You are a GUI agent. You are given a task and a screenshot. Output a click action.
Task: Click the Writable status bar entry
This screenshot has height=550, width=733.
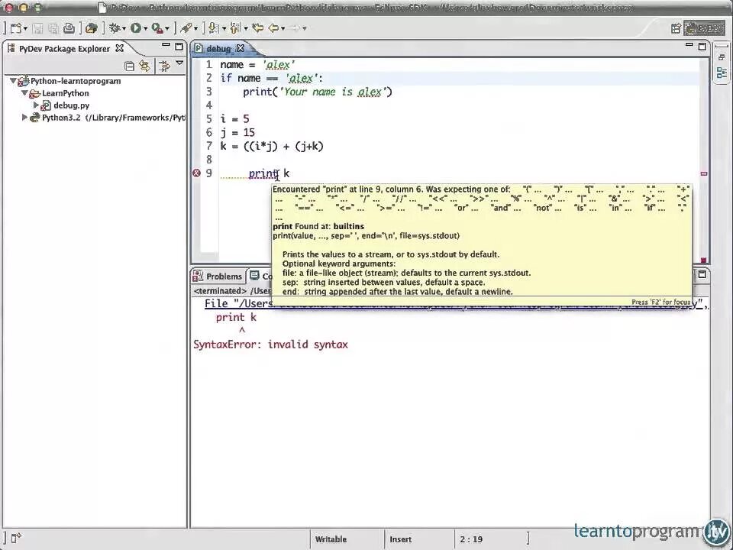tap(331, 539)
